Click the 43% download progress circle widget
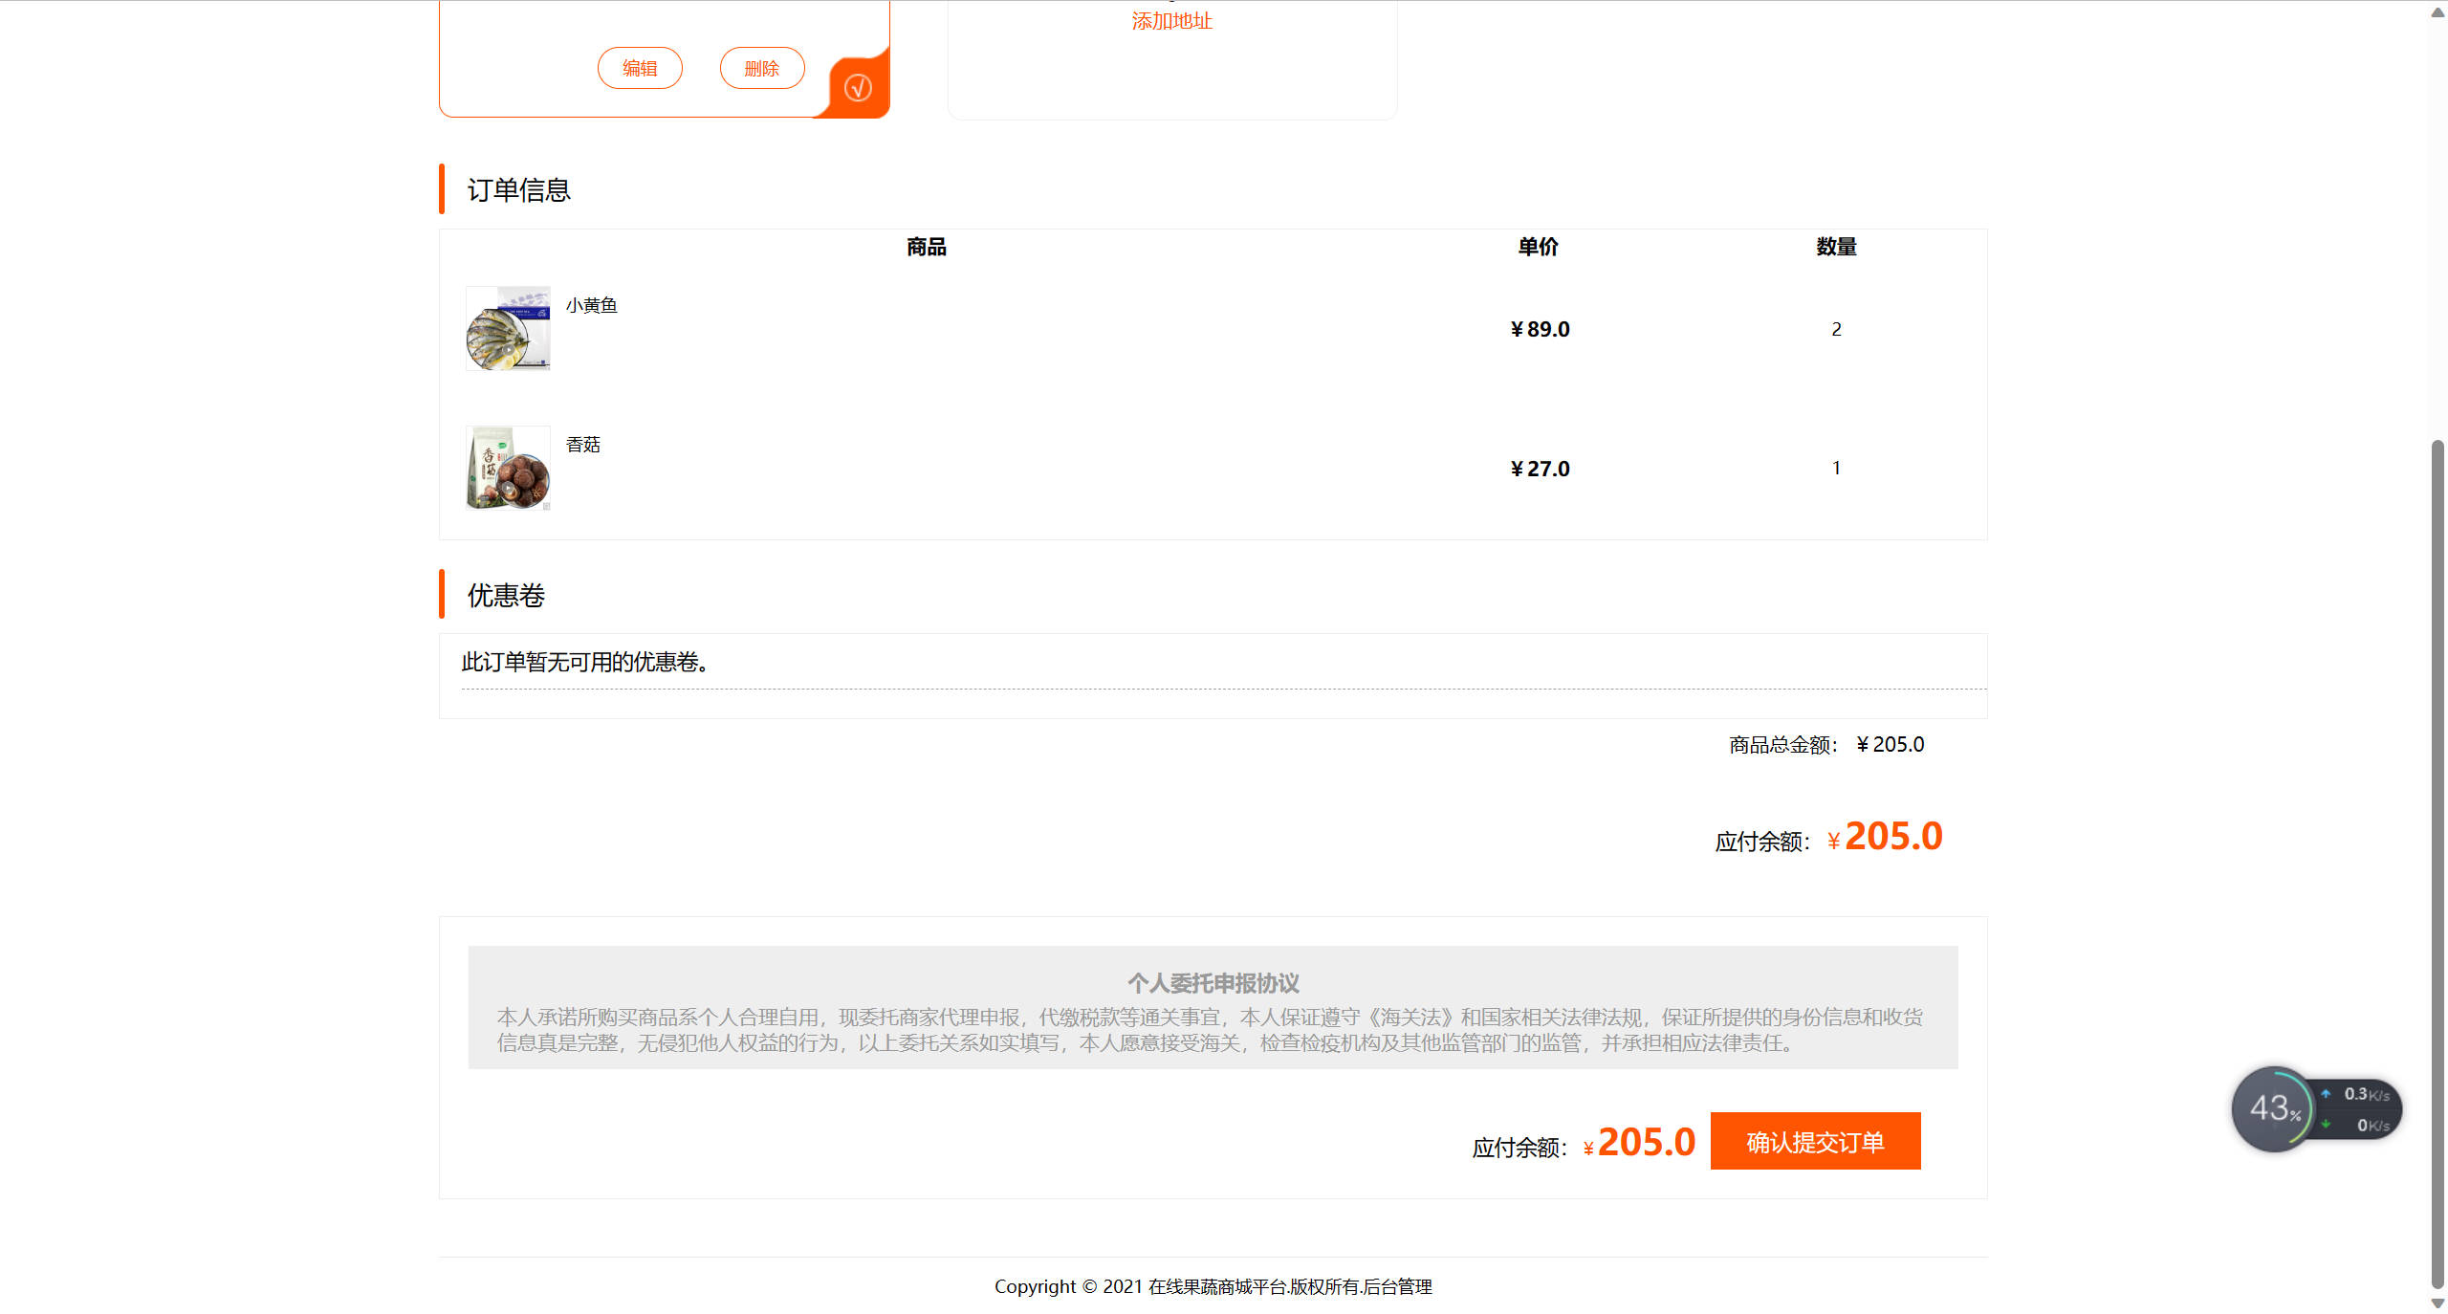Screen dimensions: 2448x1314 click(2276, 1108)
